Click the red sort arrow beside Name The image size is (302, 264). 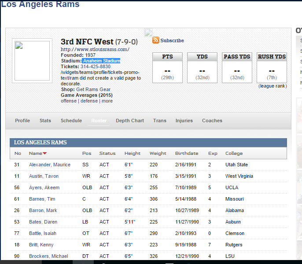pyautogui.click(x=45, y=154)
